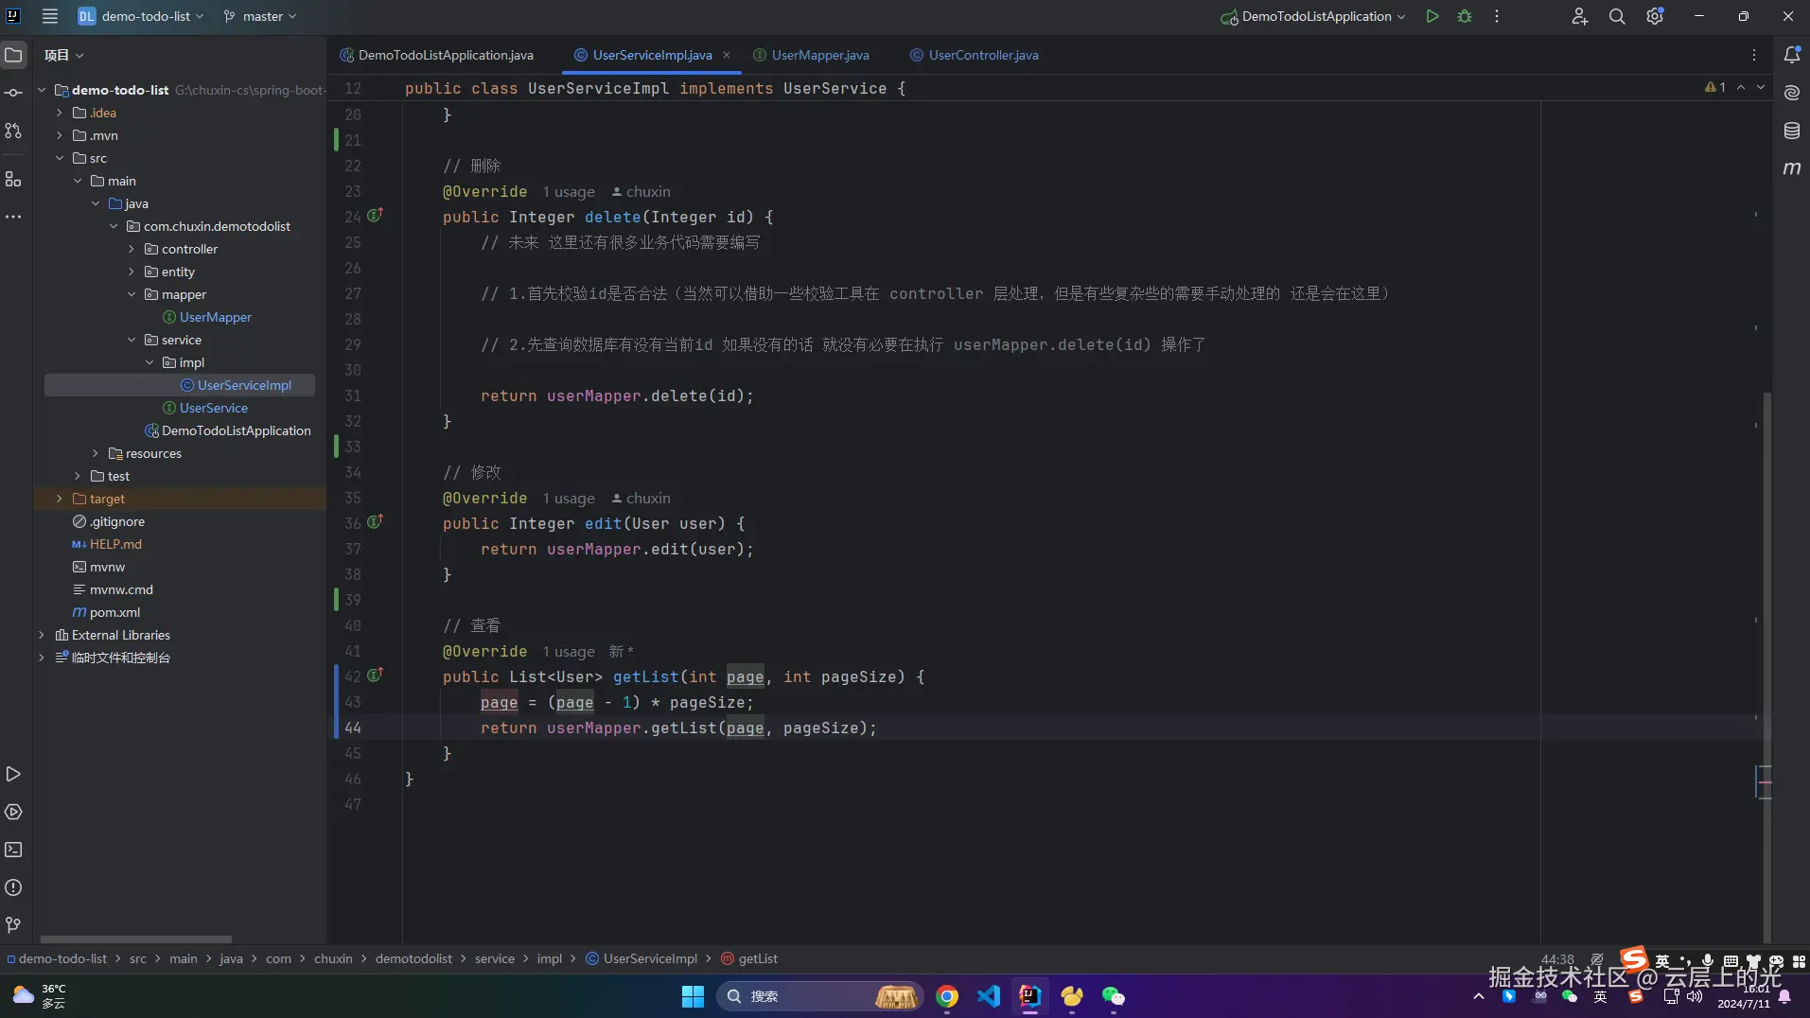Click implements gutter icon on line 36
Image resolution: width=1810 pixels, height=1018 pixels.
pyautogui.click(x=375, y=521)
